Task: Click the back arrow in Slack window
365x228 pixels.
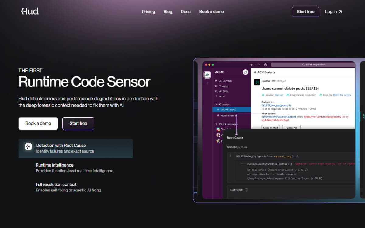Action: pos(252,65)
